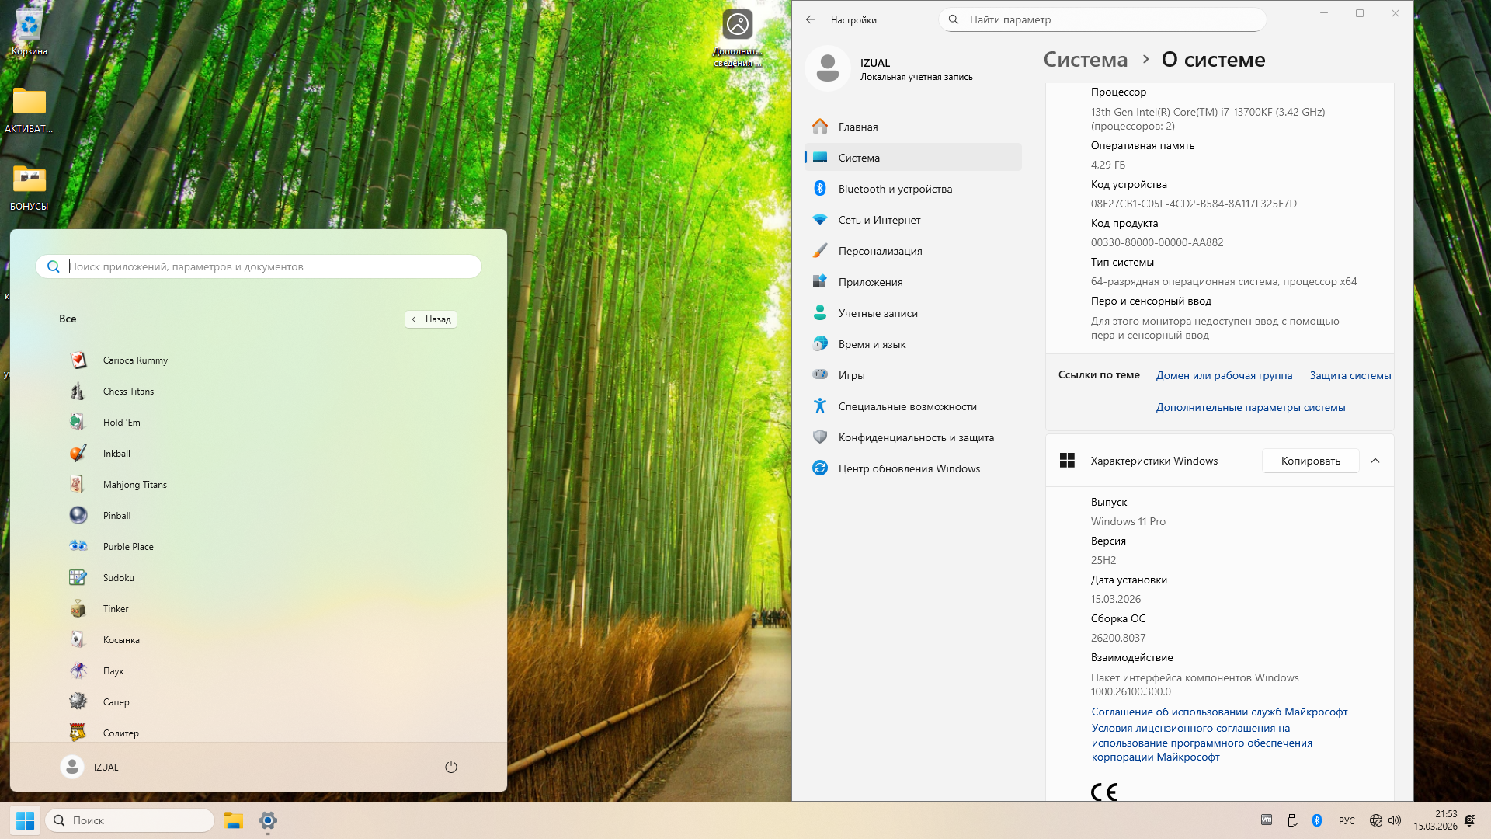This screenshot has height=839, width=1491.
Task: Open Purble Place game
Action: 127,547
